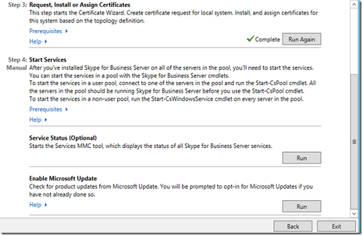Click scrollbar down arrow at bottom

point(354,213)
